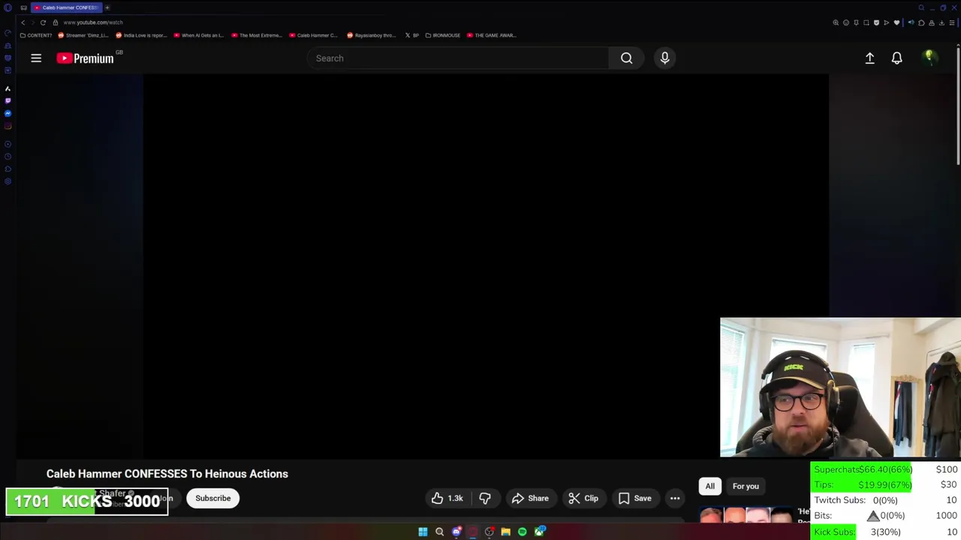Save the video to a playlist
Viewport: 961px width, 540px height.
[x=634, y=498]
